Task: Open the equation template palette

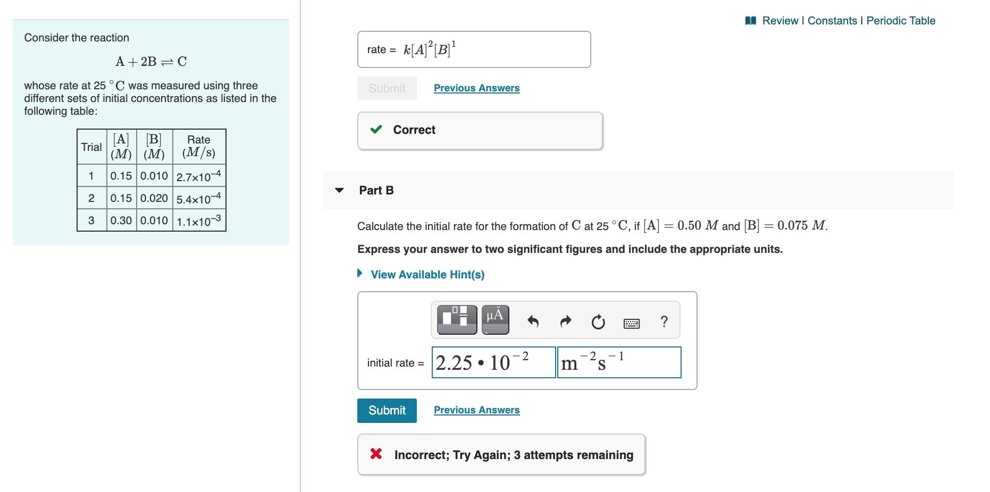Action: (x=456, y=319)
